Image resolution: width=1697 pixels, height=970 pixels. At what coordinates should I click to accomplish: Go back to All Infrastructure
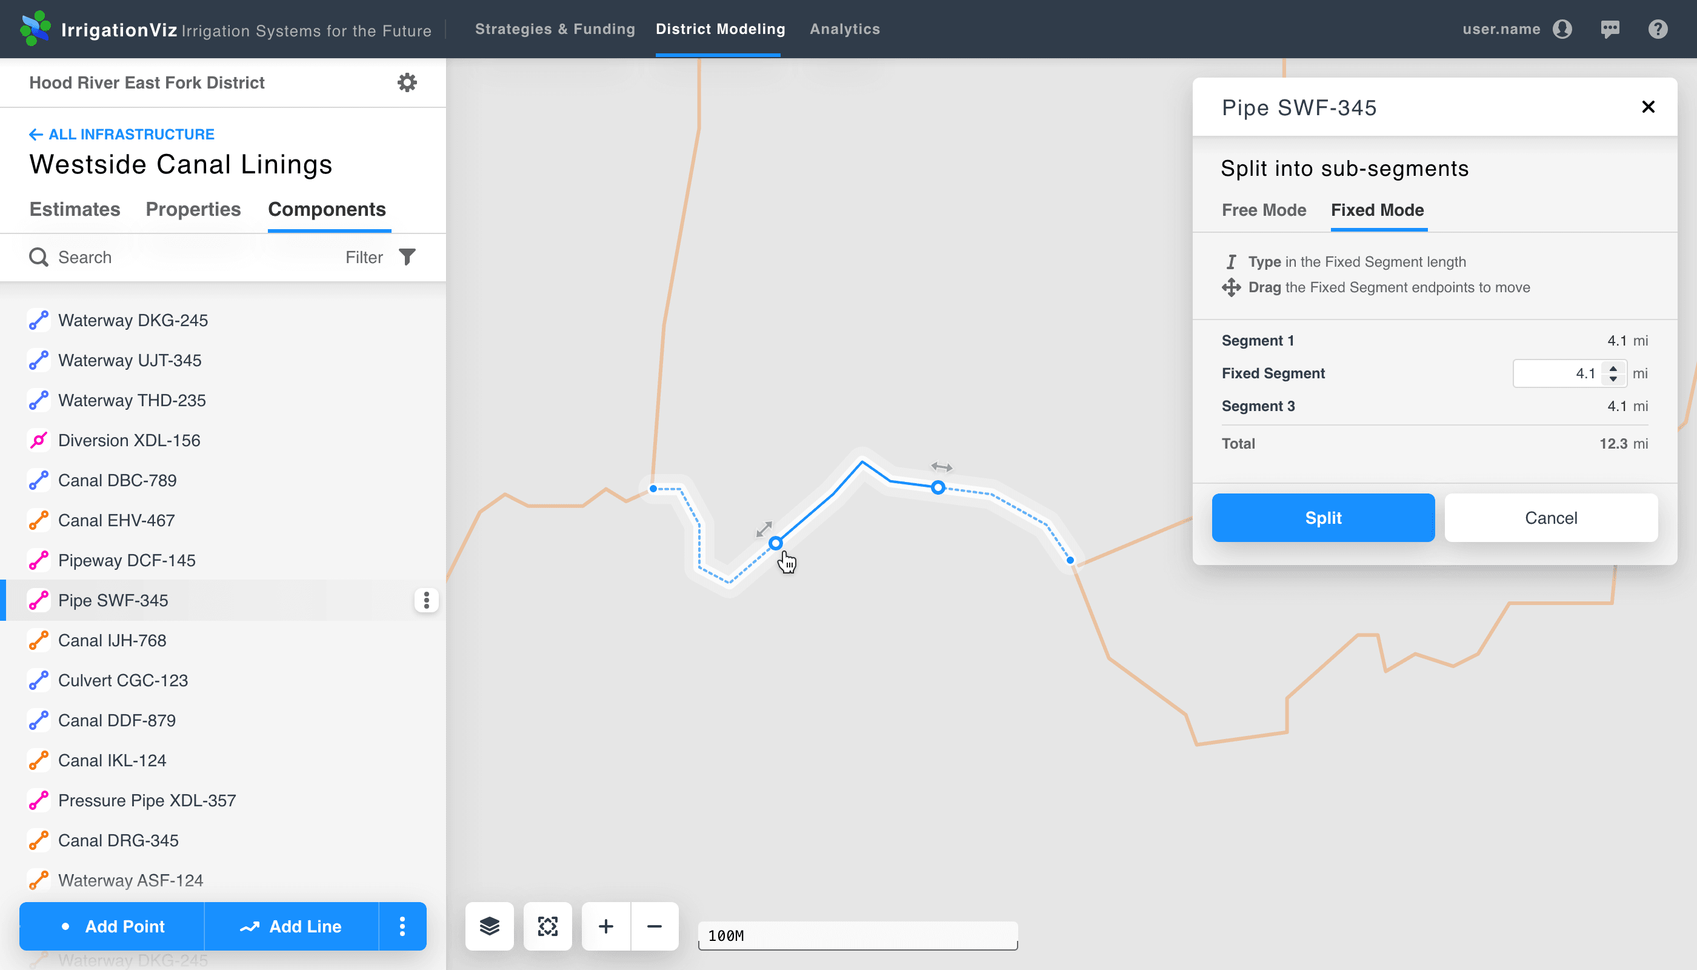122,135
